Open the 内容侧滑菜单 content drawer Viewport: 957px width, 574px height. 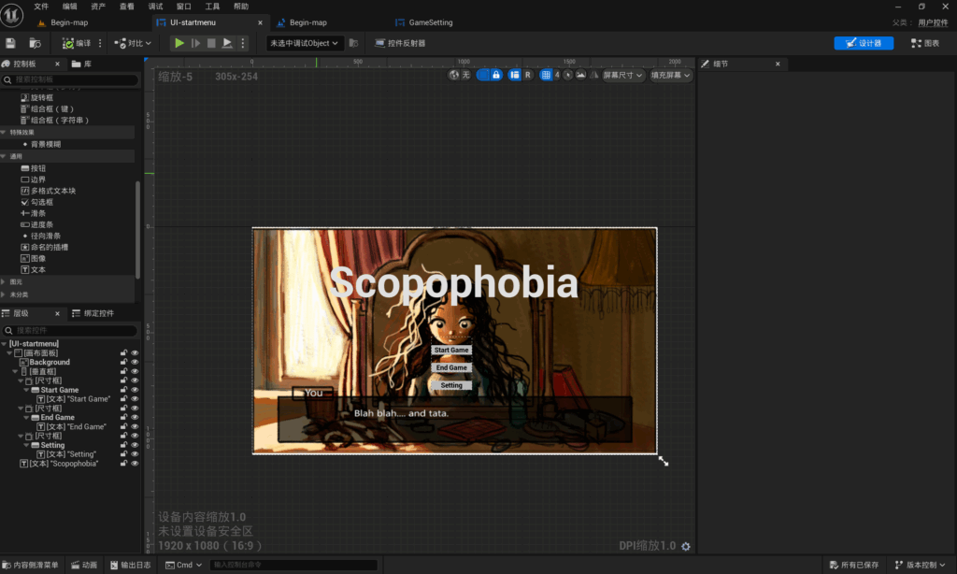point(31,565)
